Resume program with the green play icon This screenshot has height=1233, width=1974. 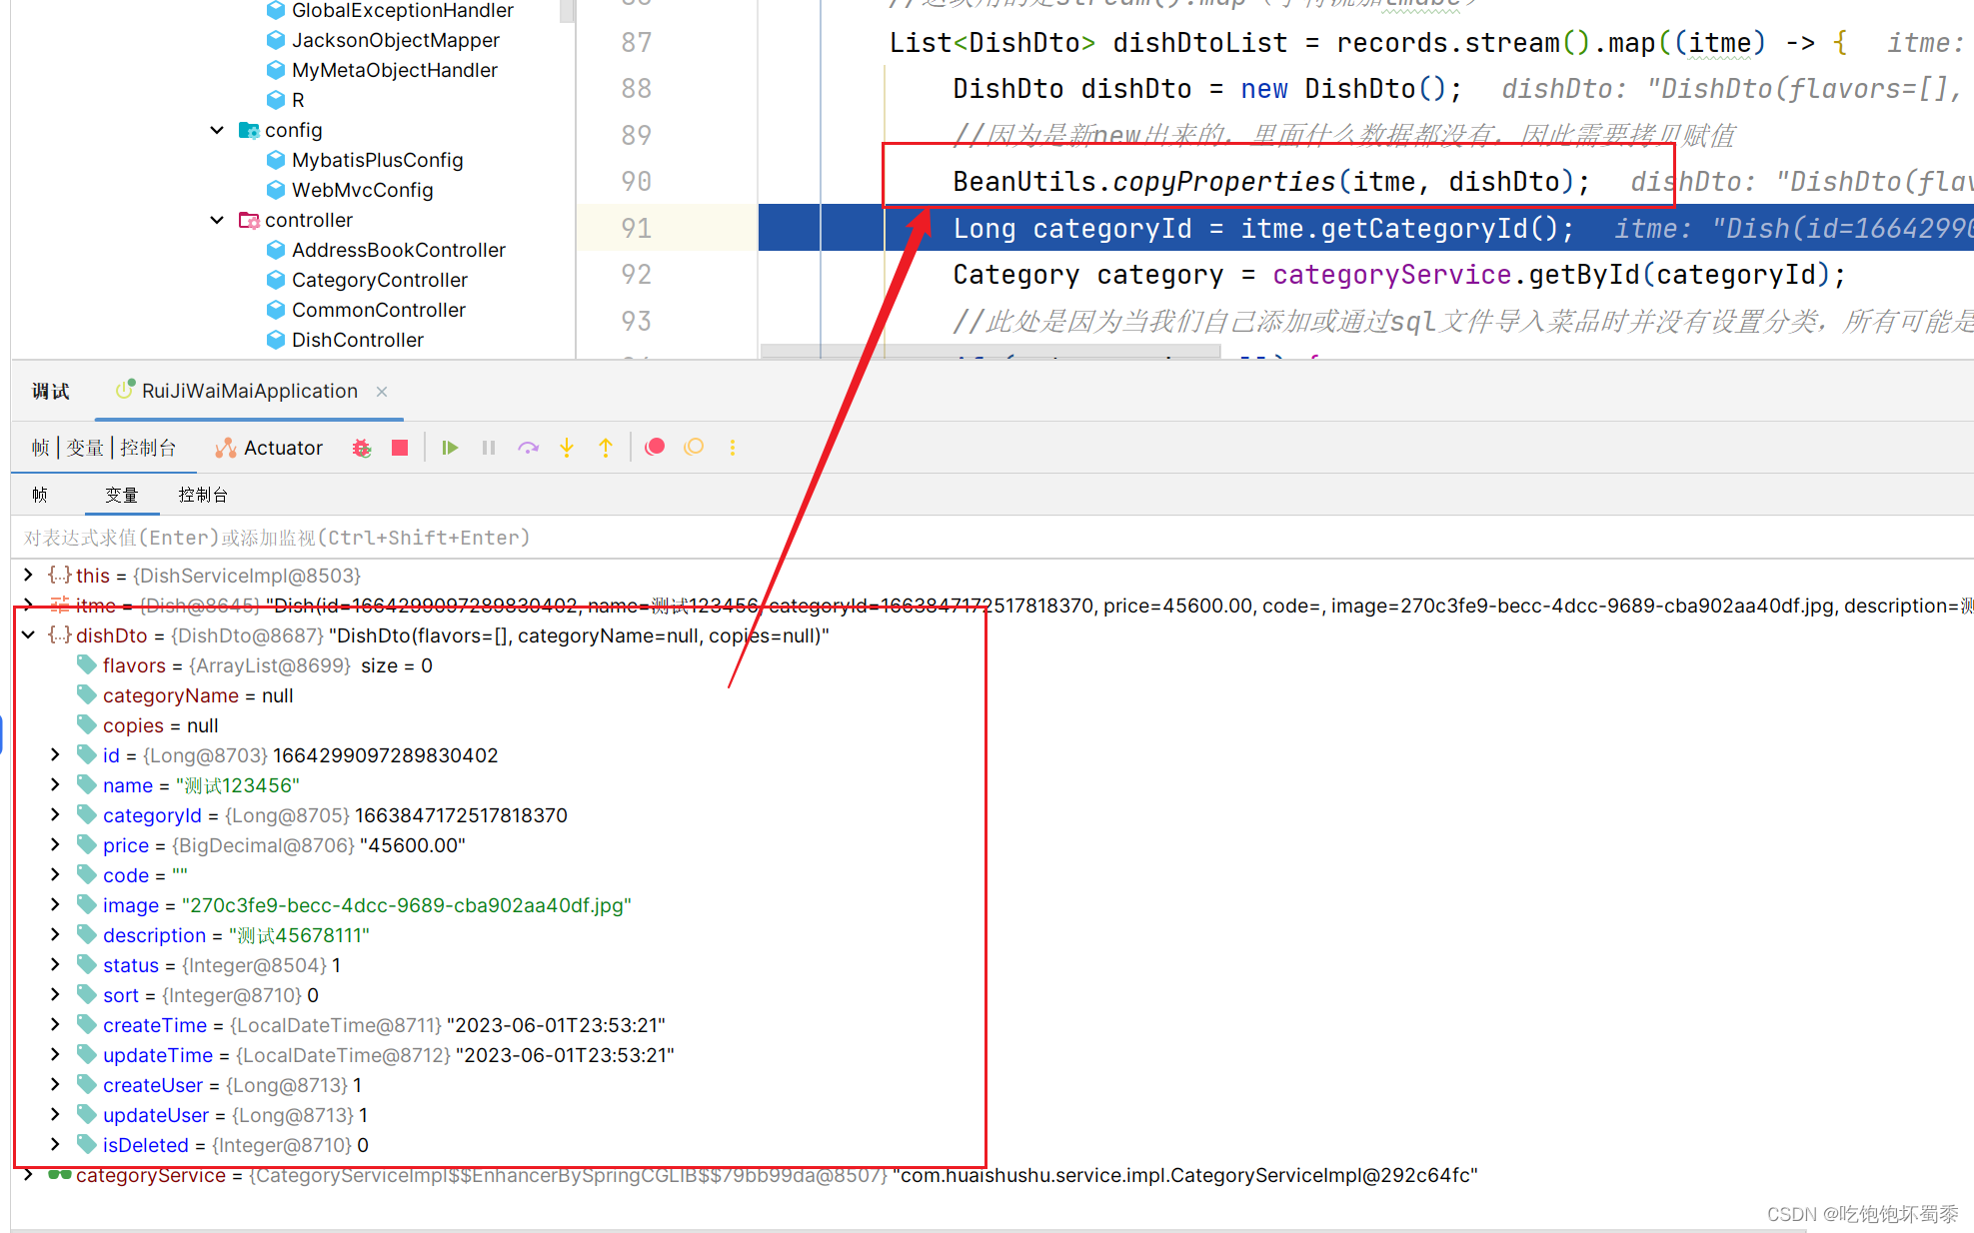click(450, 448)
